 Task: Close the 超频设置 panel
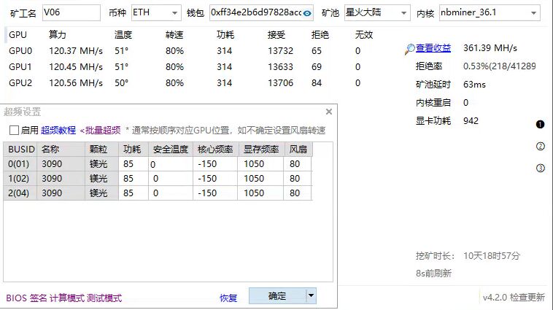pos(329,112)
